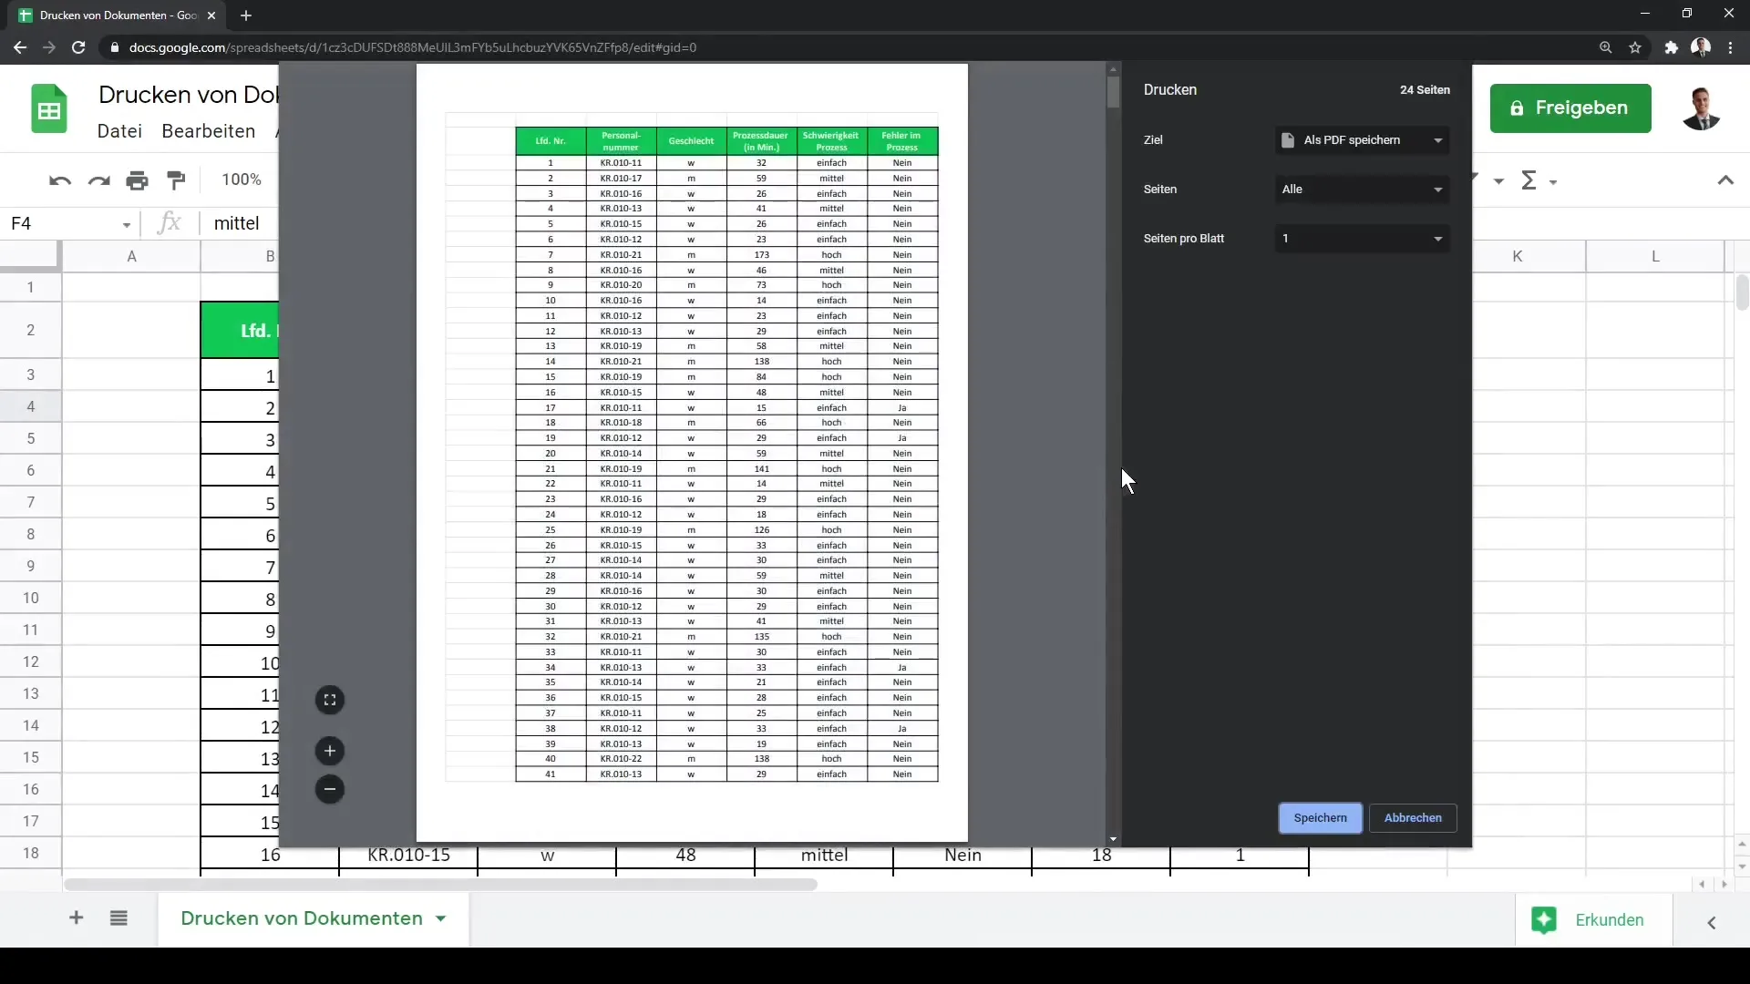The width and height of the screenshot is (1750, 984).
Task: Open the cell name box dropdown arrow
Action: [127, 224]
